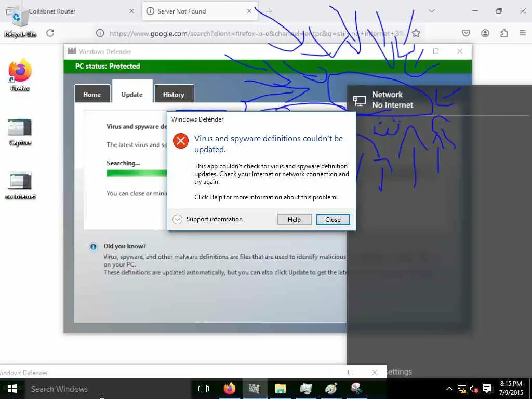Click the green Searching progress bar

pos(137,173)
